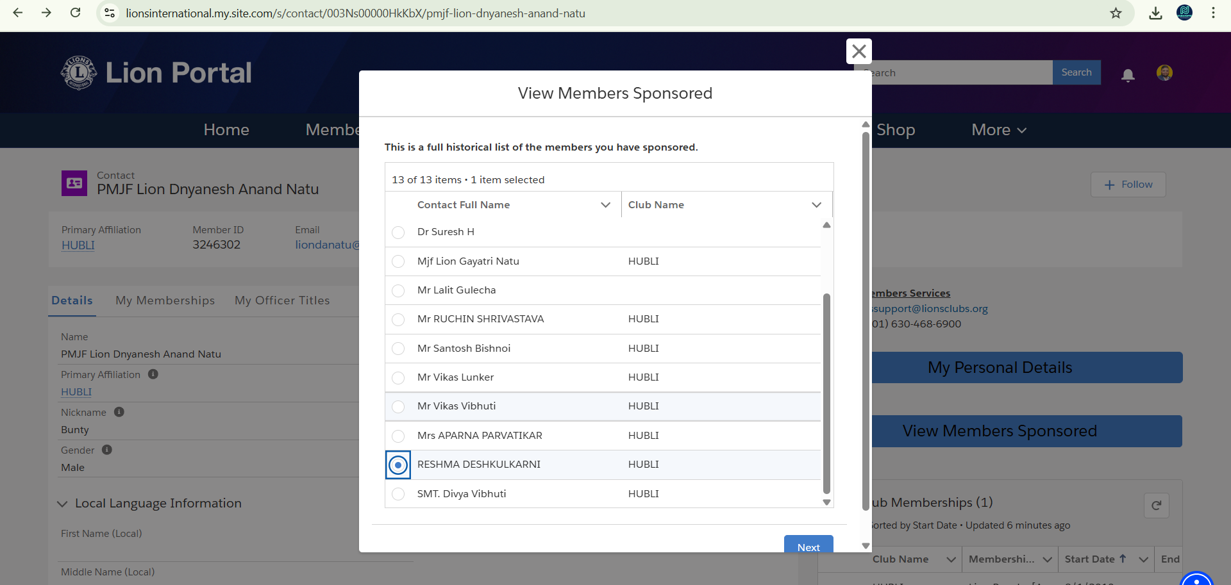Select the Mr Vikas Vibhuti radio button
The width and height of the screenshot is (1231, 585).
(x=398, y=407)
